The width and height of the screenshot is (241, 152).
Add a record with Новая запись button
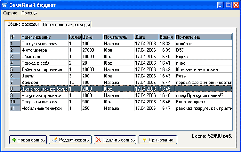point(28,140)
